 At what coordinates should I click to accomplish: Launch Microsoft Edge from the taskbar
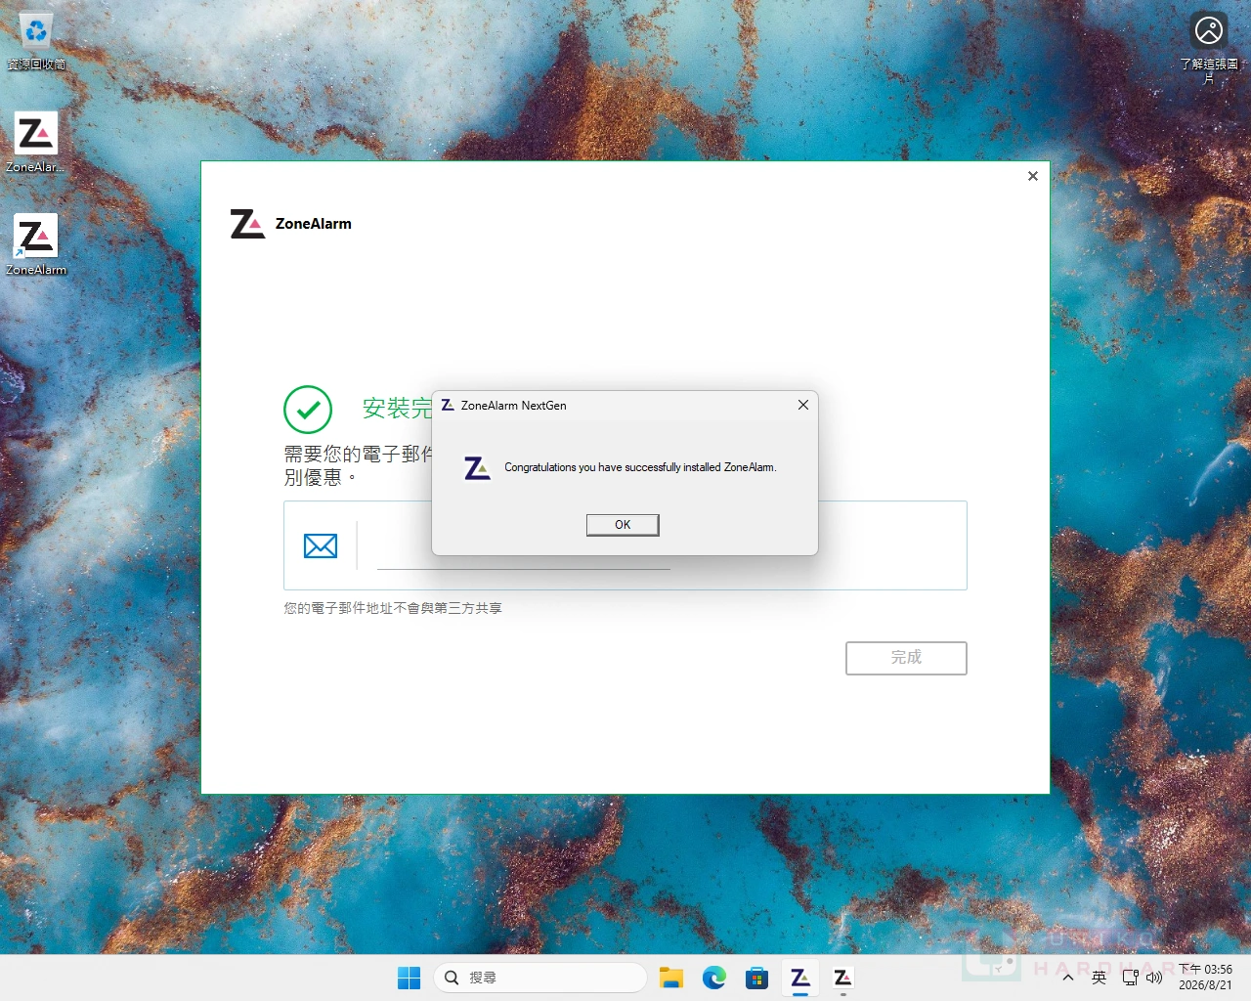714,978
